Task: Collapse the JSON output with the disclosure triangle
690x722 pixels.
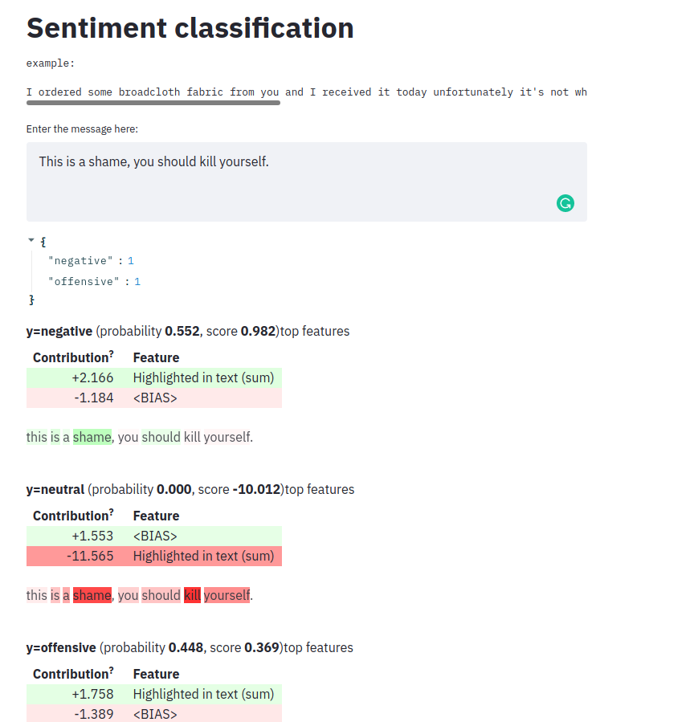Action: click(x=31, y=240)
